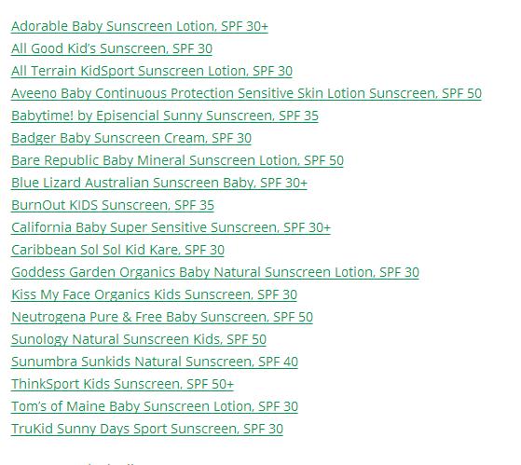Click Badger Baby Sunscreen Cream SPF 30
The height and width of the screenshot is (465, 521).
(x=131, y=138)
